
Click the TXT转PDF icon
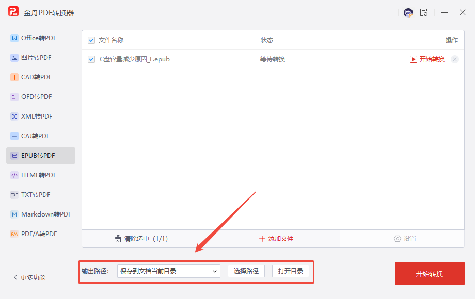(x=14, y=195)
